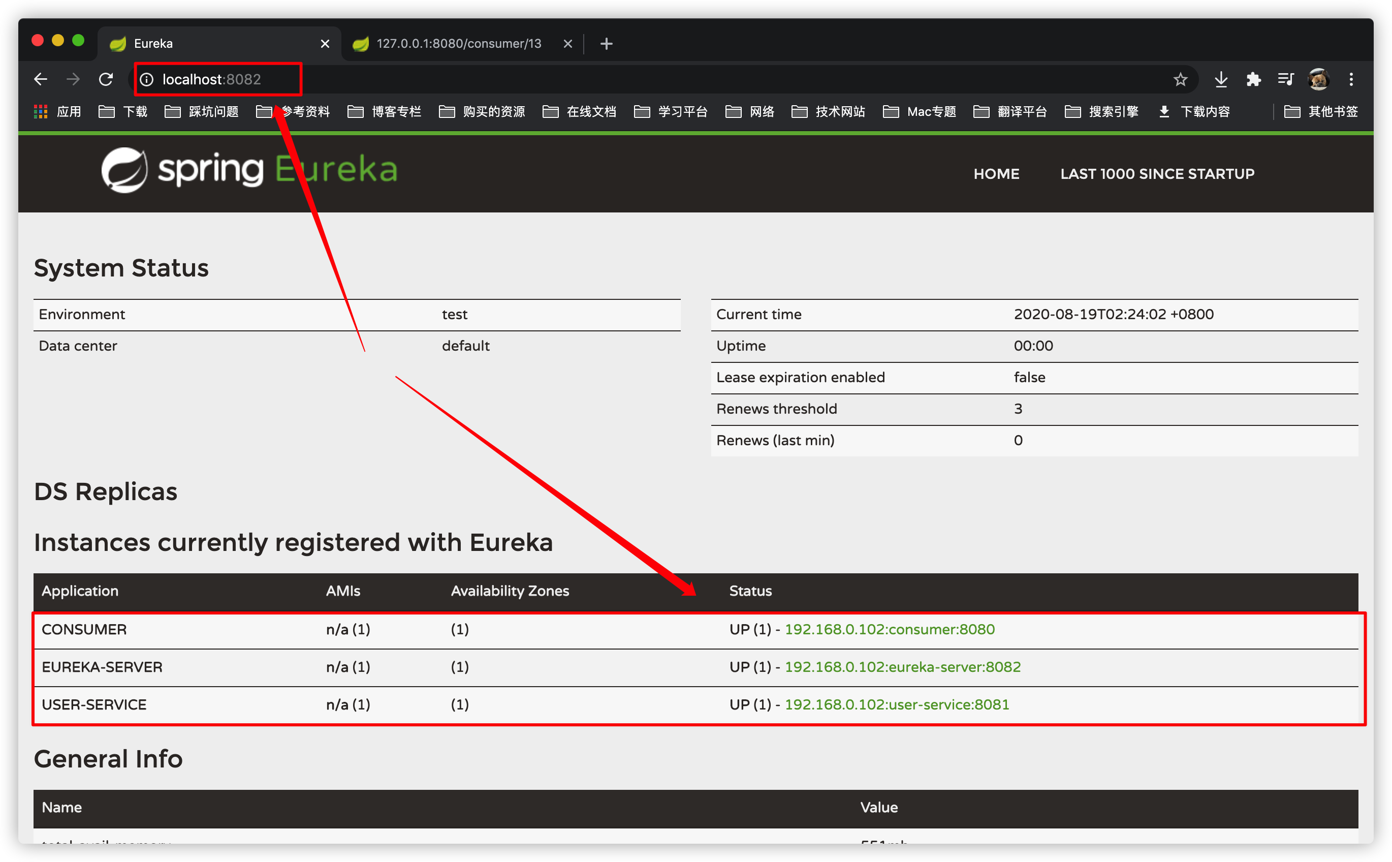Image resolution: width=1392 pixels, height=862 pixels.
Task: Open the extensions puzzle icon
Action: (x=1253, y=79)
